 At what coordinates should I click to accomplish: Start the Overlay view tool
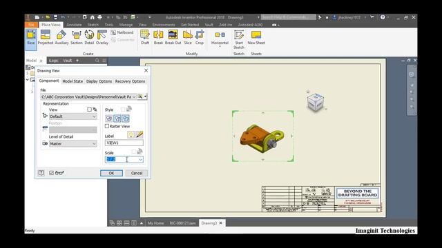102,38
